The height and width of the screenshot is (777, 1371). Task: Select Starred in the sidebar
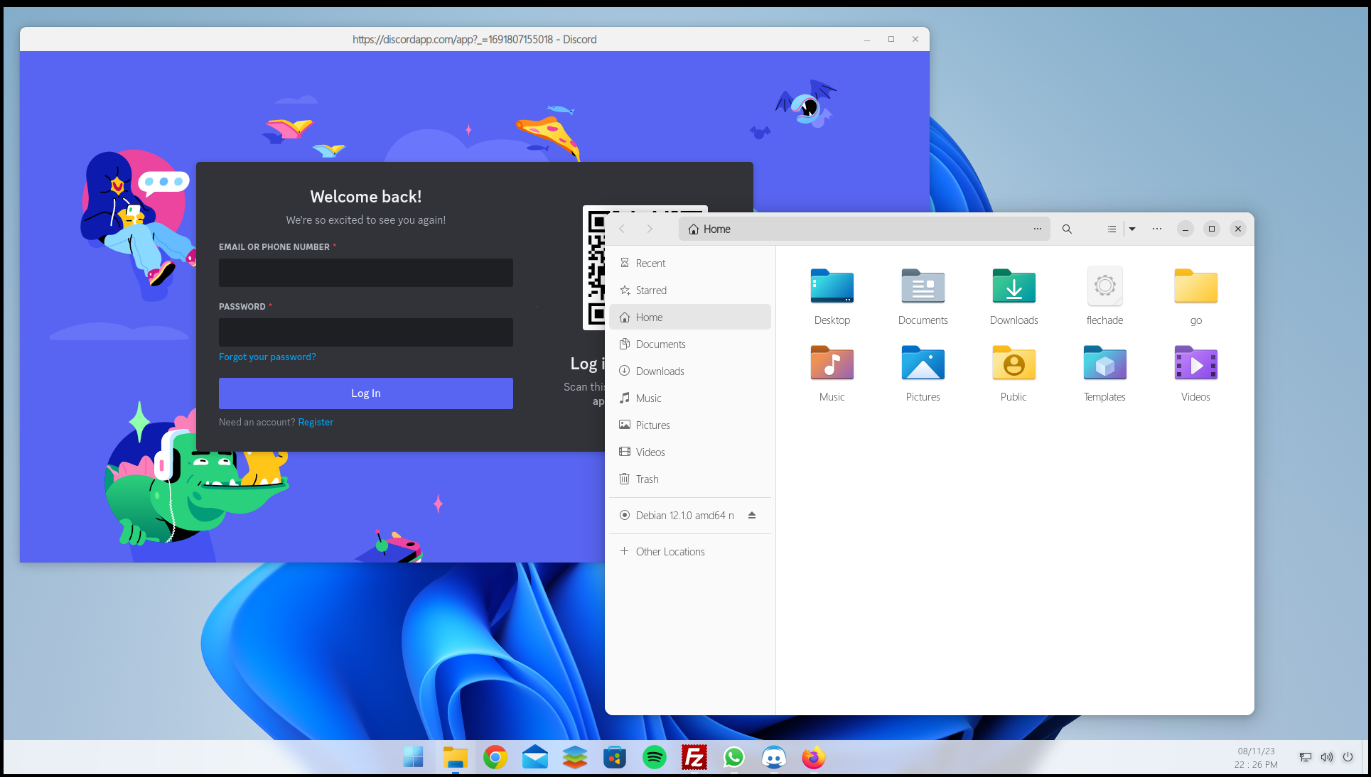click(x=651, y=290)
